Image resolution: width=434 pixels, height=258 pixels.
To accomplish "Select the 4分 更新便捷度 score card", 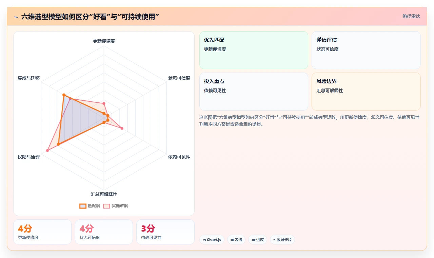I will (42, 232).
